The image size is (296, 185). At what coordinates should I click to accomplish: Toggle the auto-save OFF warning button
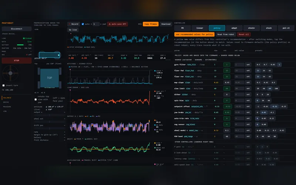point(117,24)
